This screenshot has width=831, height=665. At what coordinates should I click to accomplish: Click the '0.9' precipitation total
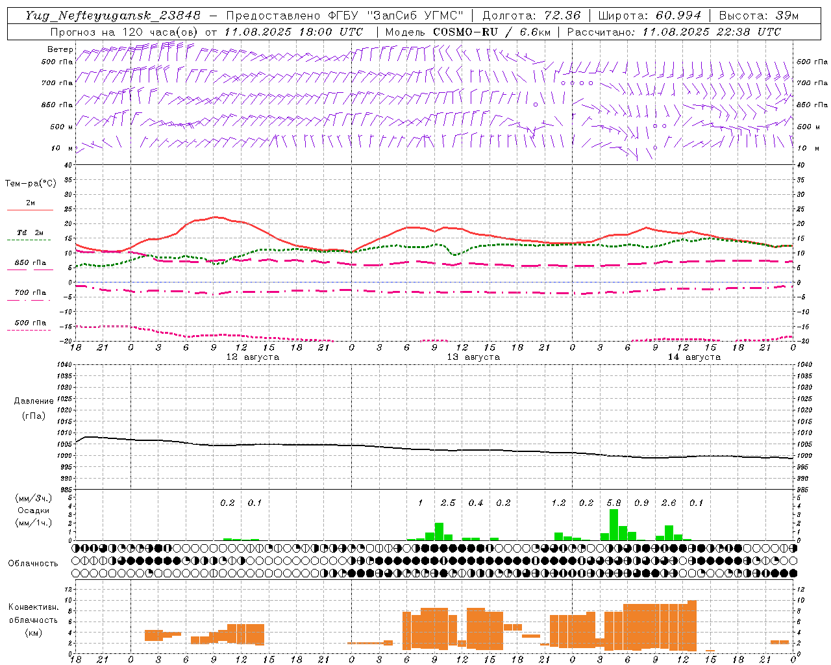(x=641, y=503)
